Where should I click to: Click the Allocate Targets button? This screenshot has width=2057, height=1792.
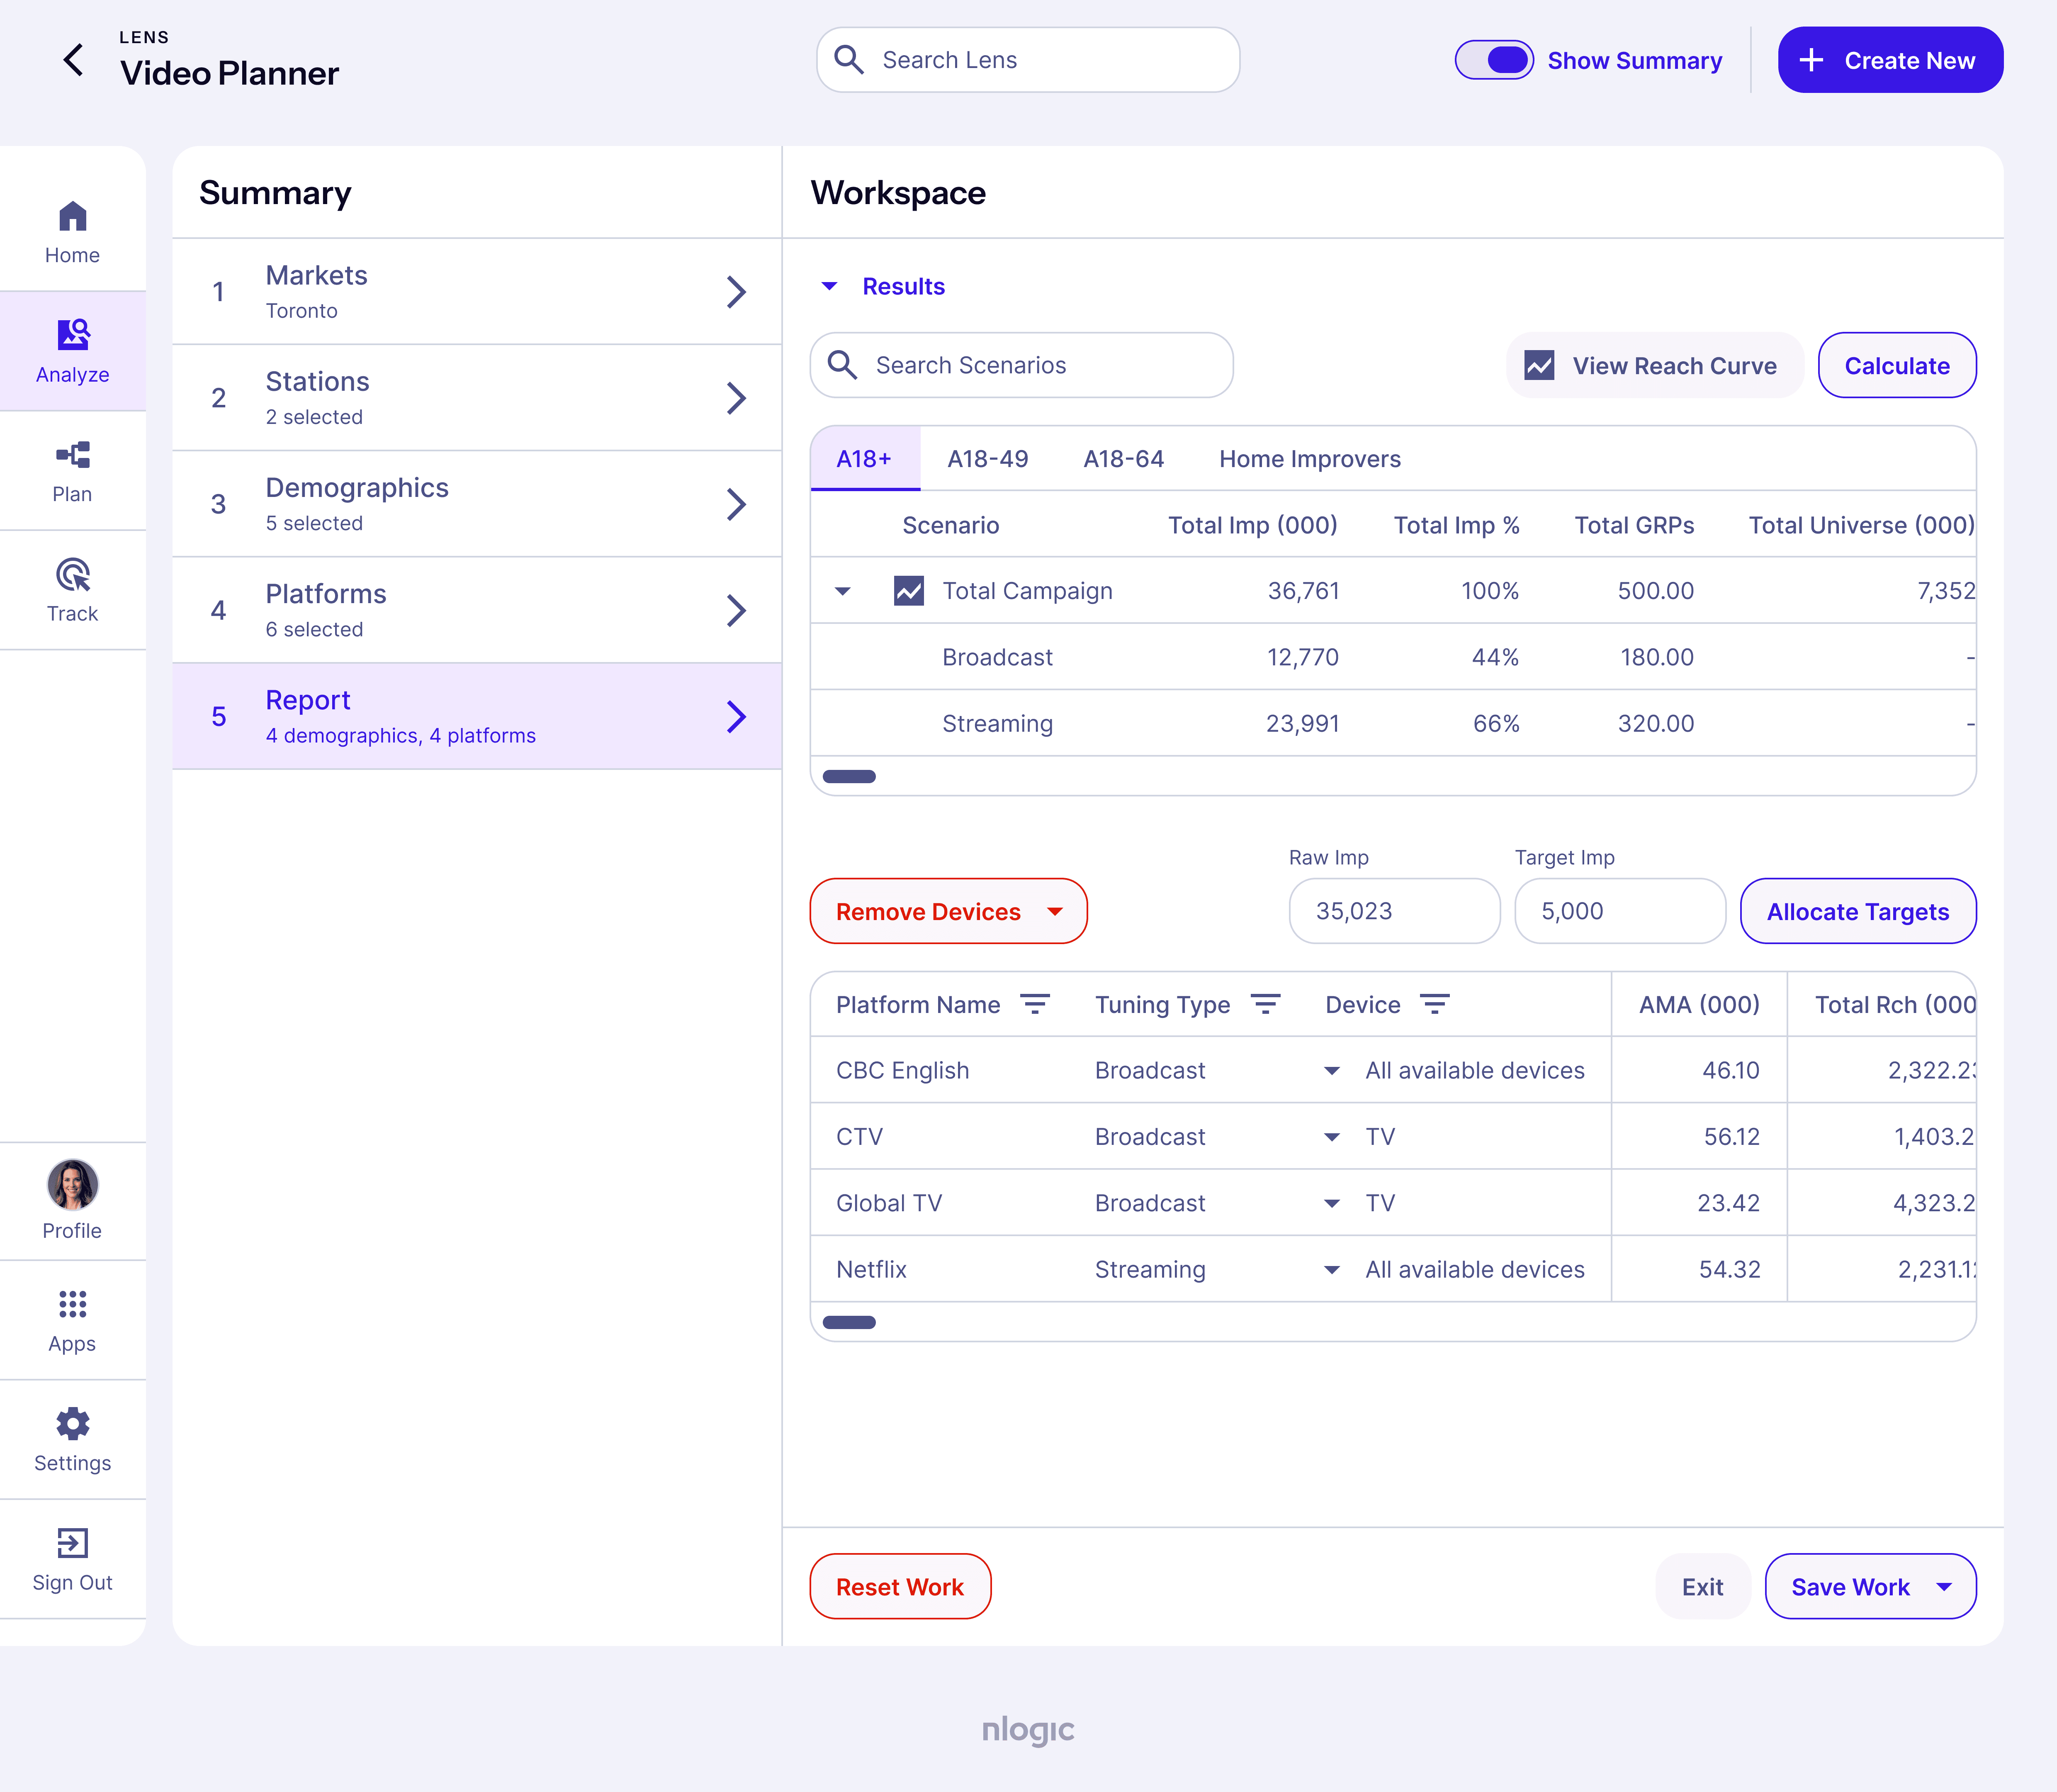tap(1857, 911)
